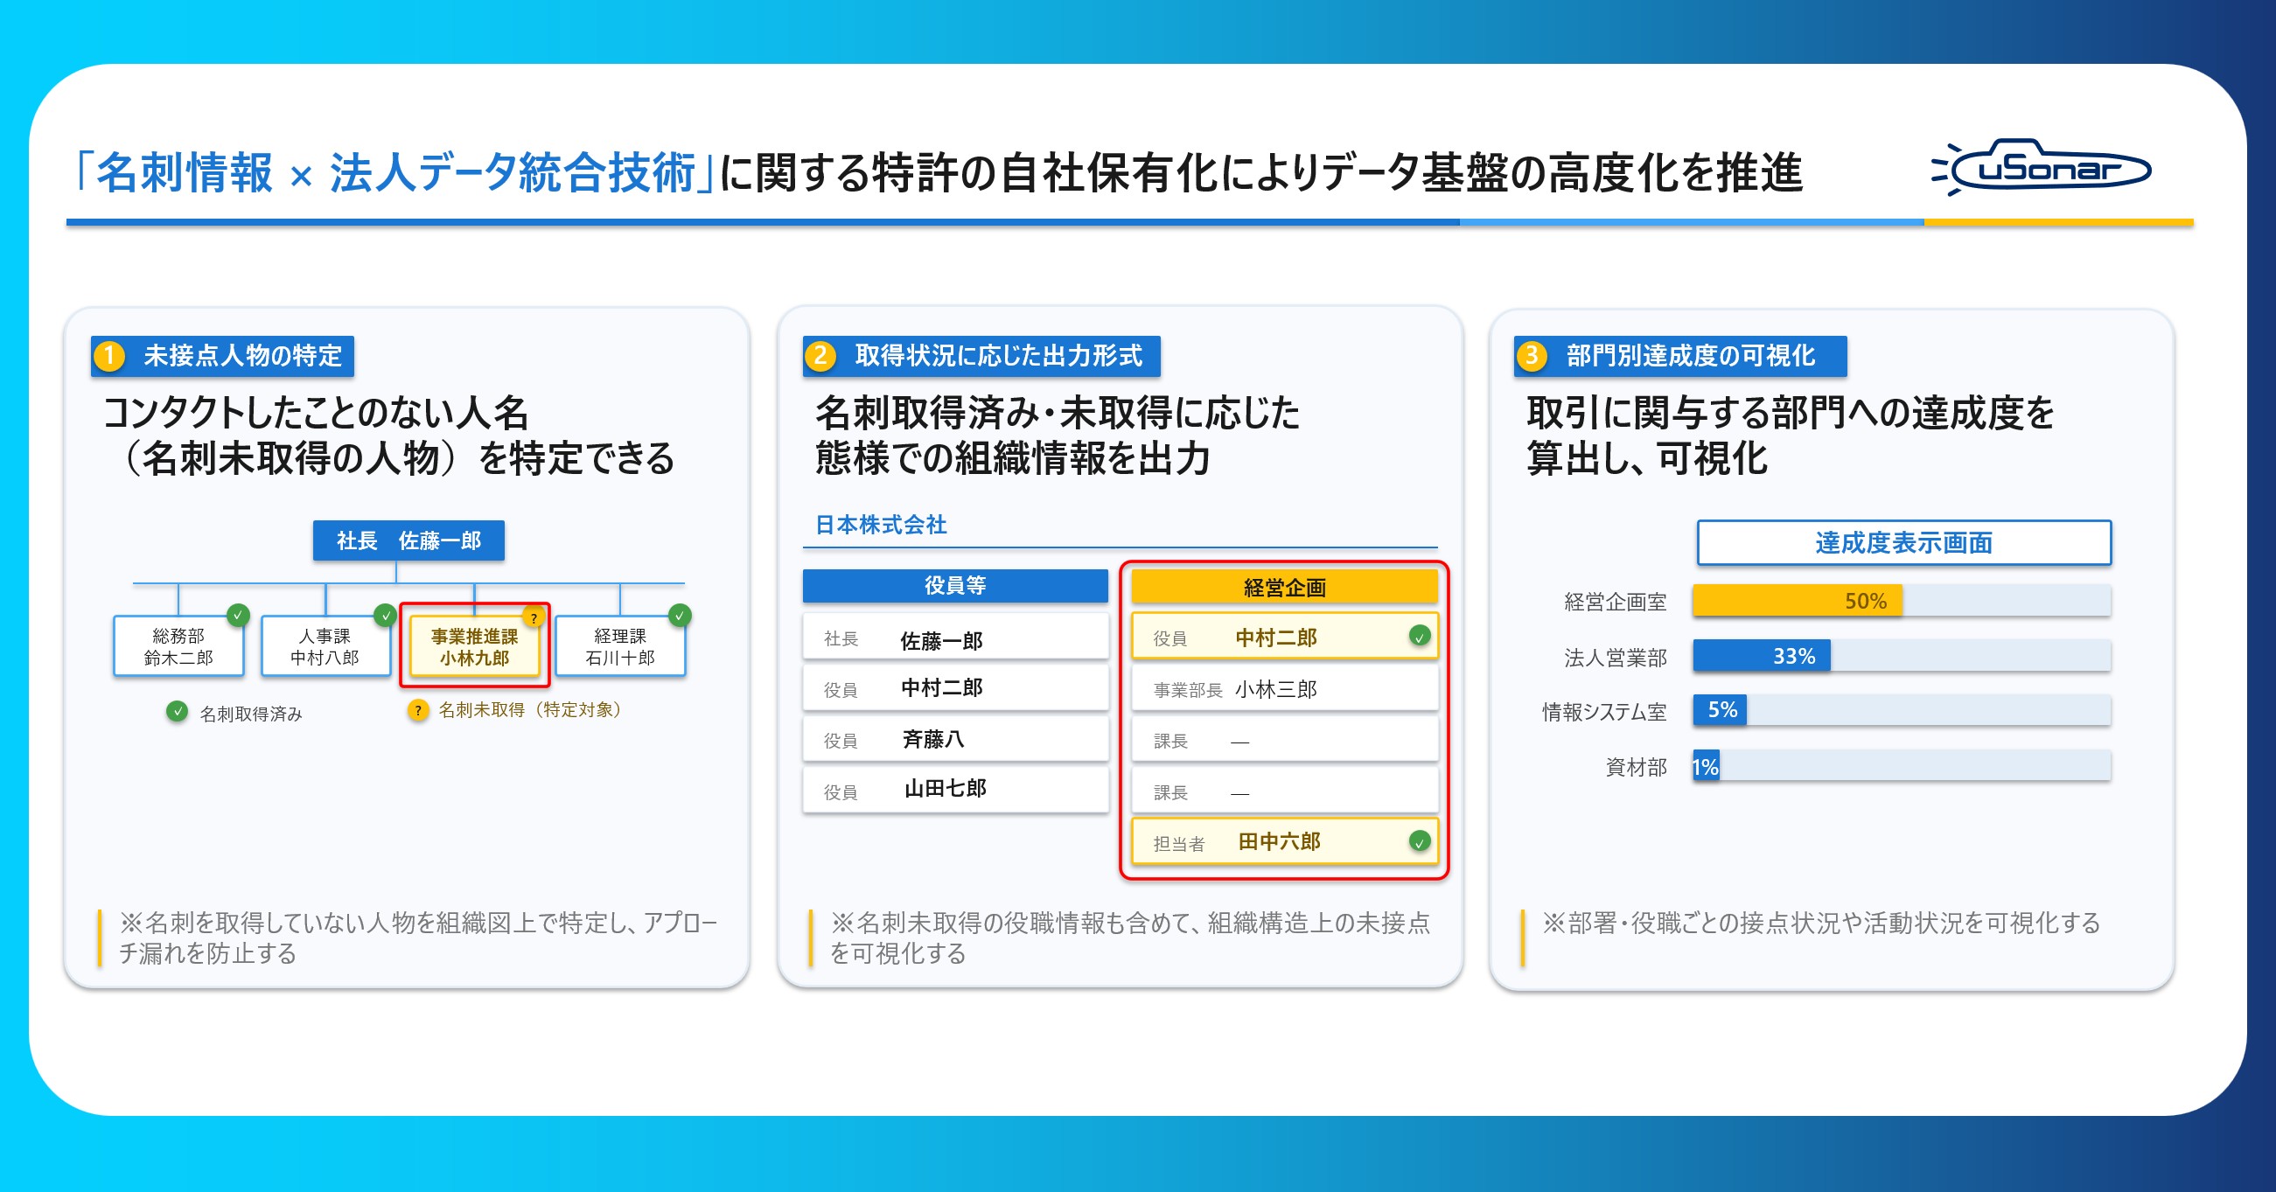Click the green checkmark on 人事課 box
The width and height of the screenshot is (2276, 1192).
385,615
